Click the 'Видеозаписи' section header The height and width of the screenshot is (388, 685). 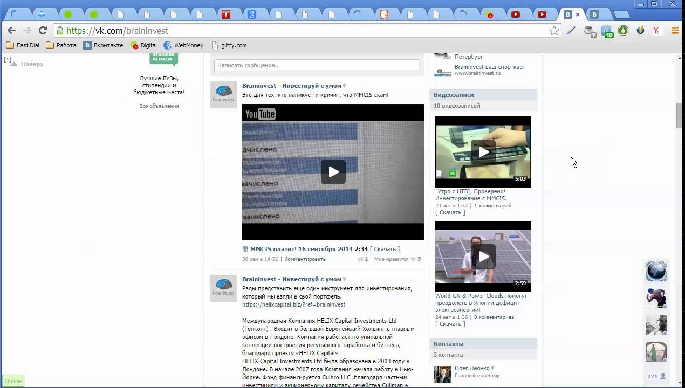click(483, 95)
